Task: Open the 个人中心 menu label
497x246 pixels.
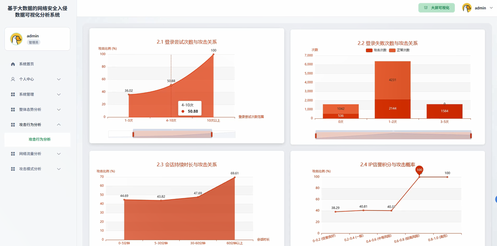Action: click(x=26, y=79)
